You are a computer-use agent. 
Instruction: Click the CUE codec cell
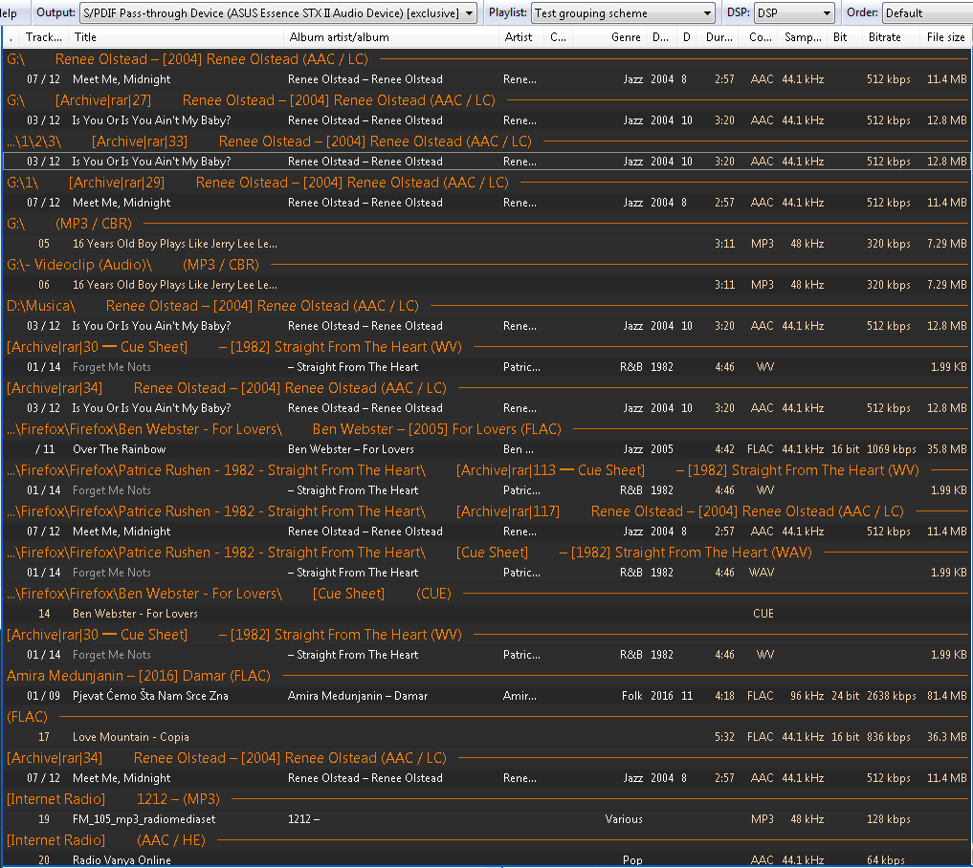coord(763,614)
